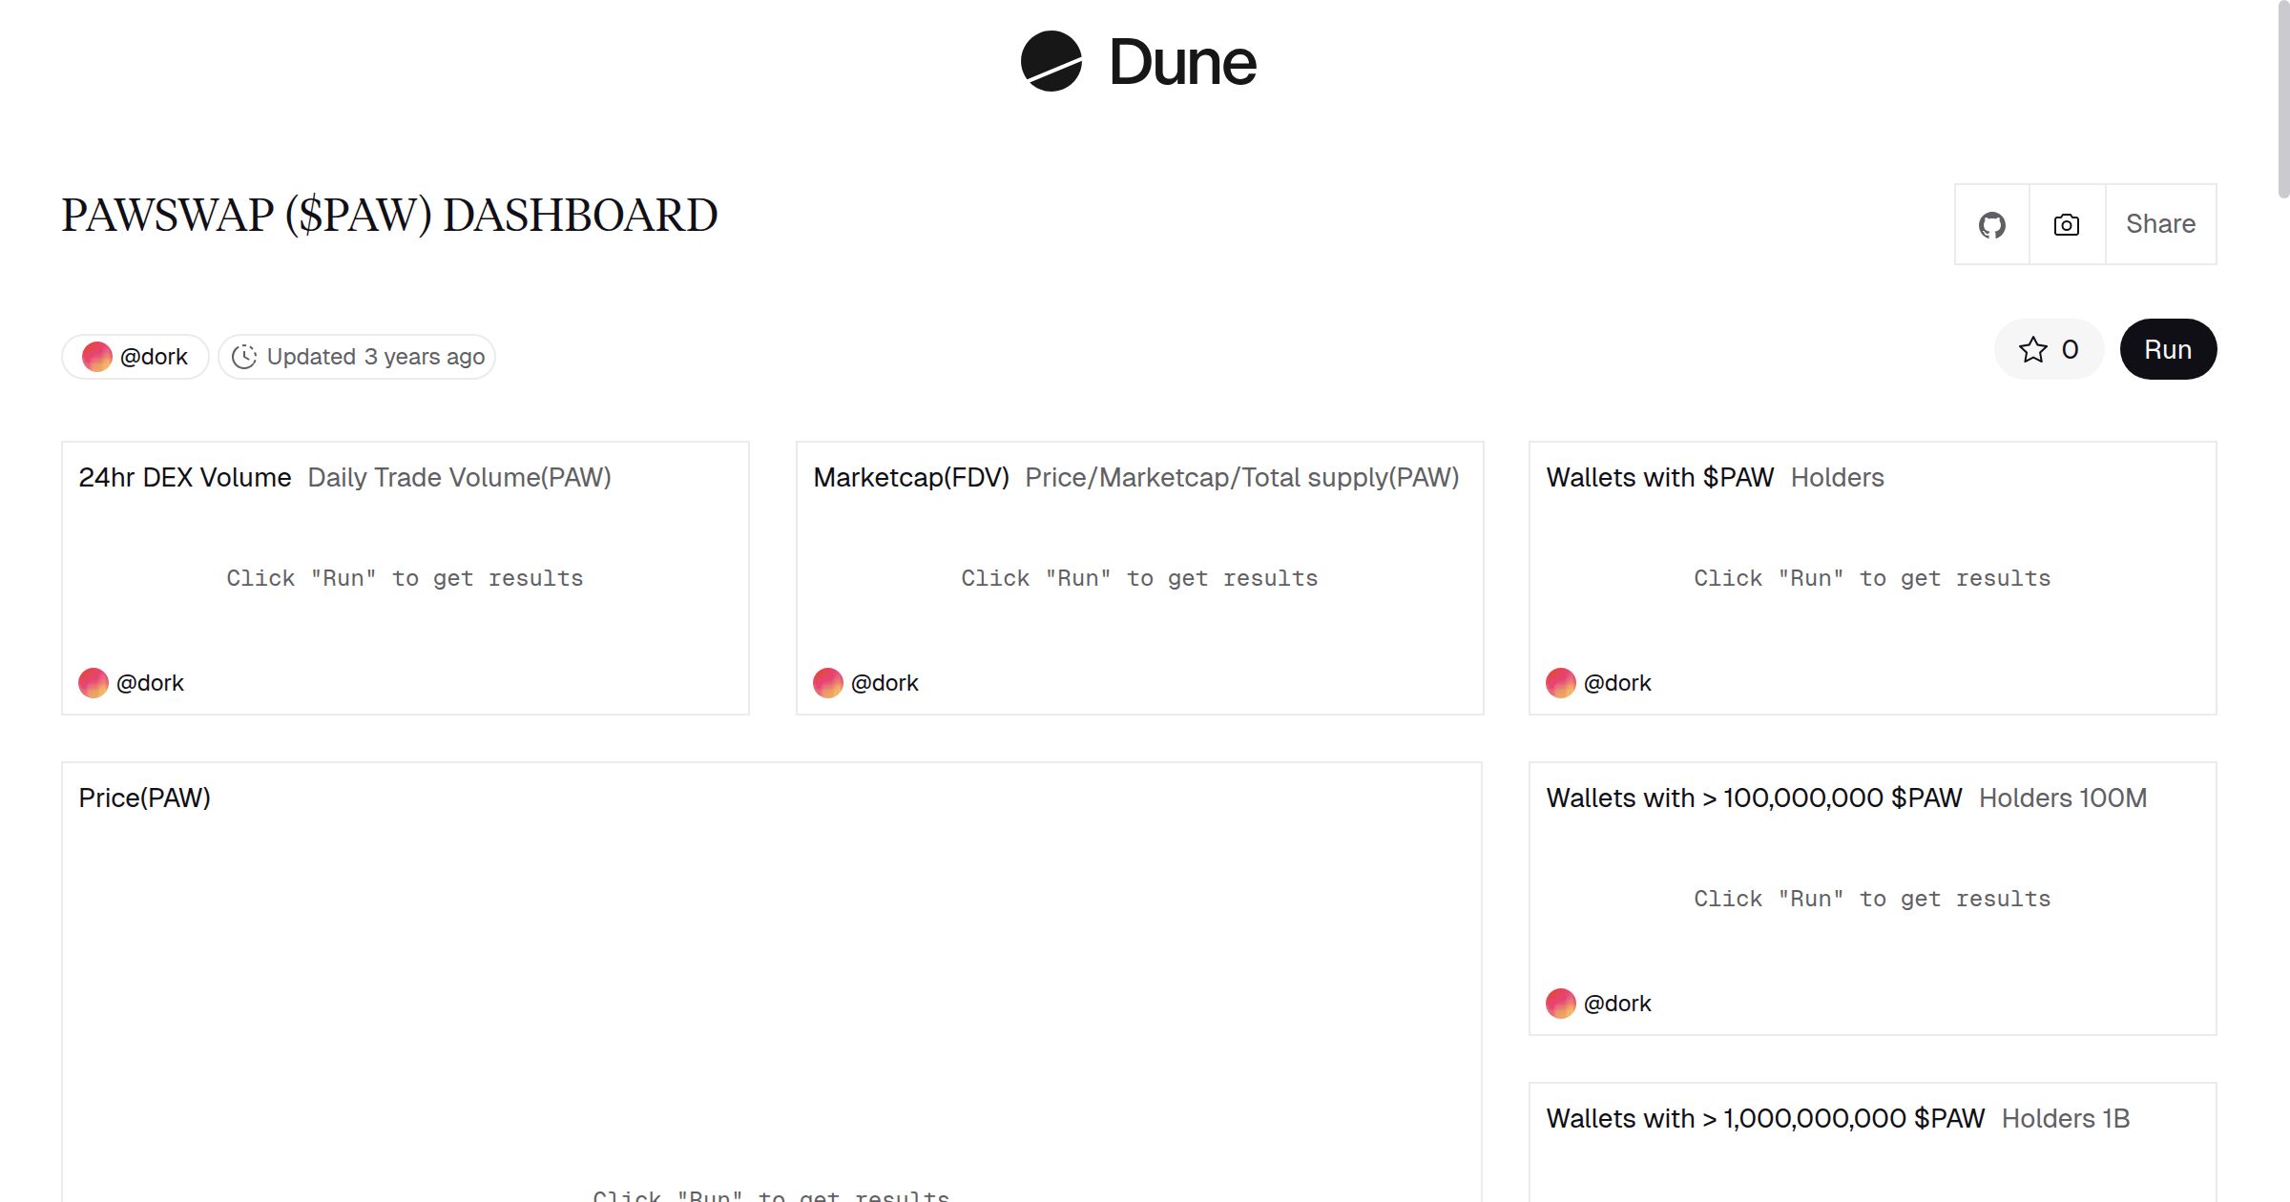Click the Dune wordmark text
Viewport: 2290px width, 1202px height.
coord(1182,63)
